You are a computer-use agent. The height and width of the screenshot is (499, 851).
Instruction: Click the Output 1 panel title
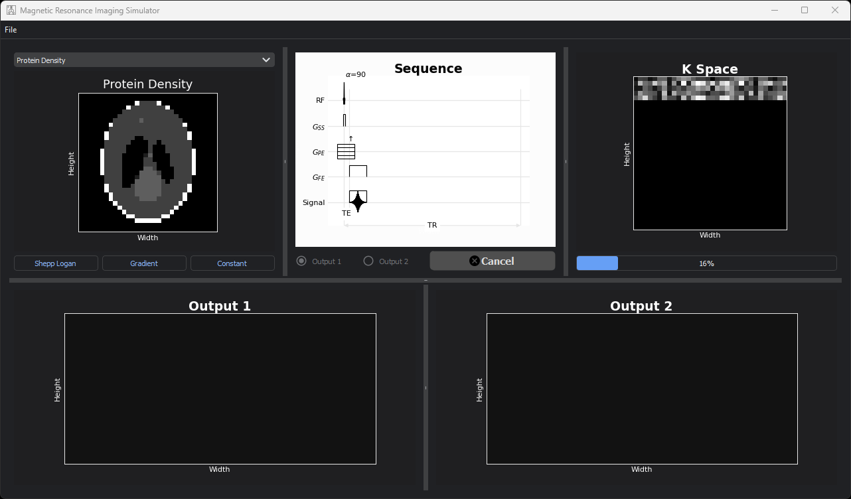click(220, 306)
